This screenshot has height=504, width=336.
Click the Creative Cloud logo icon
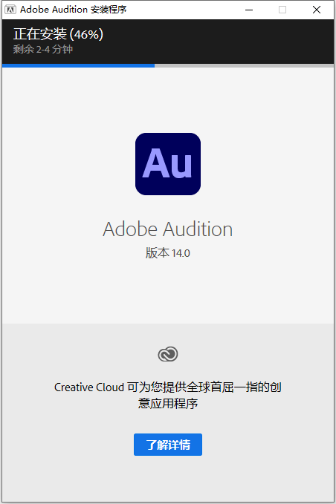coord(168,354)
